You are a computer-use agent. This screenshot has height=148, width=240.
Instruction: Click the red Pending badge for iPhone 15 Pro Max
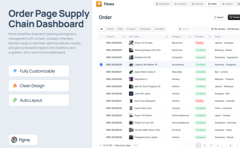point(199,43)
